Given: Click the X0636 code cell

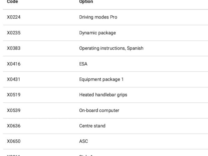Looking at the screenshot, I should click(x=14, y=126).
